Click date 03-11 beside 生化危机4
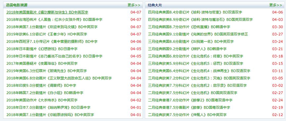This screenshot has height=121, width=286. (278, 71)
